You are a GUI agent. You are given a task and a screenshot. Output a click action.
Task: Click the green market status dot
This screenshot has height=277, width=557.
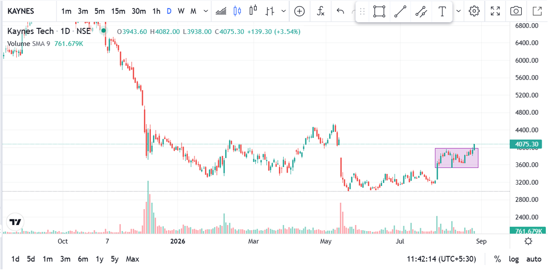tap(104, 31)
